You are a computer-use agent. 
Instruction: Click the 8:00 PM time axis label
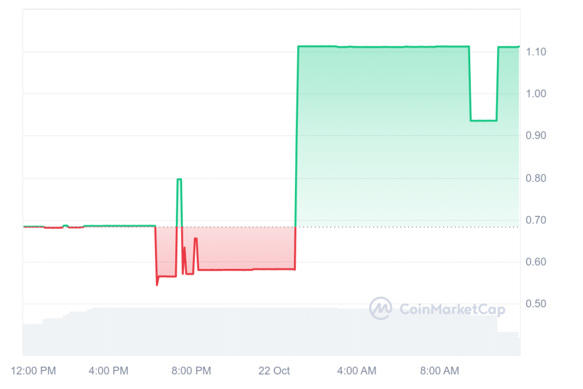point(192,371)
